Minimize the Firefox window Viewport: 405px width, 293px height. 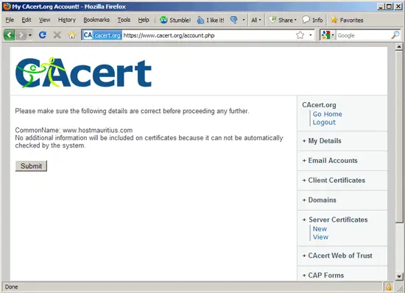point(380,7)
